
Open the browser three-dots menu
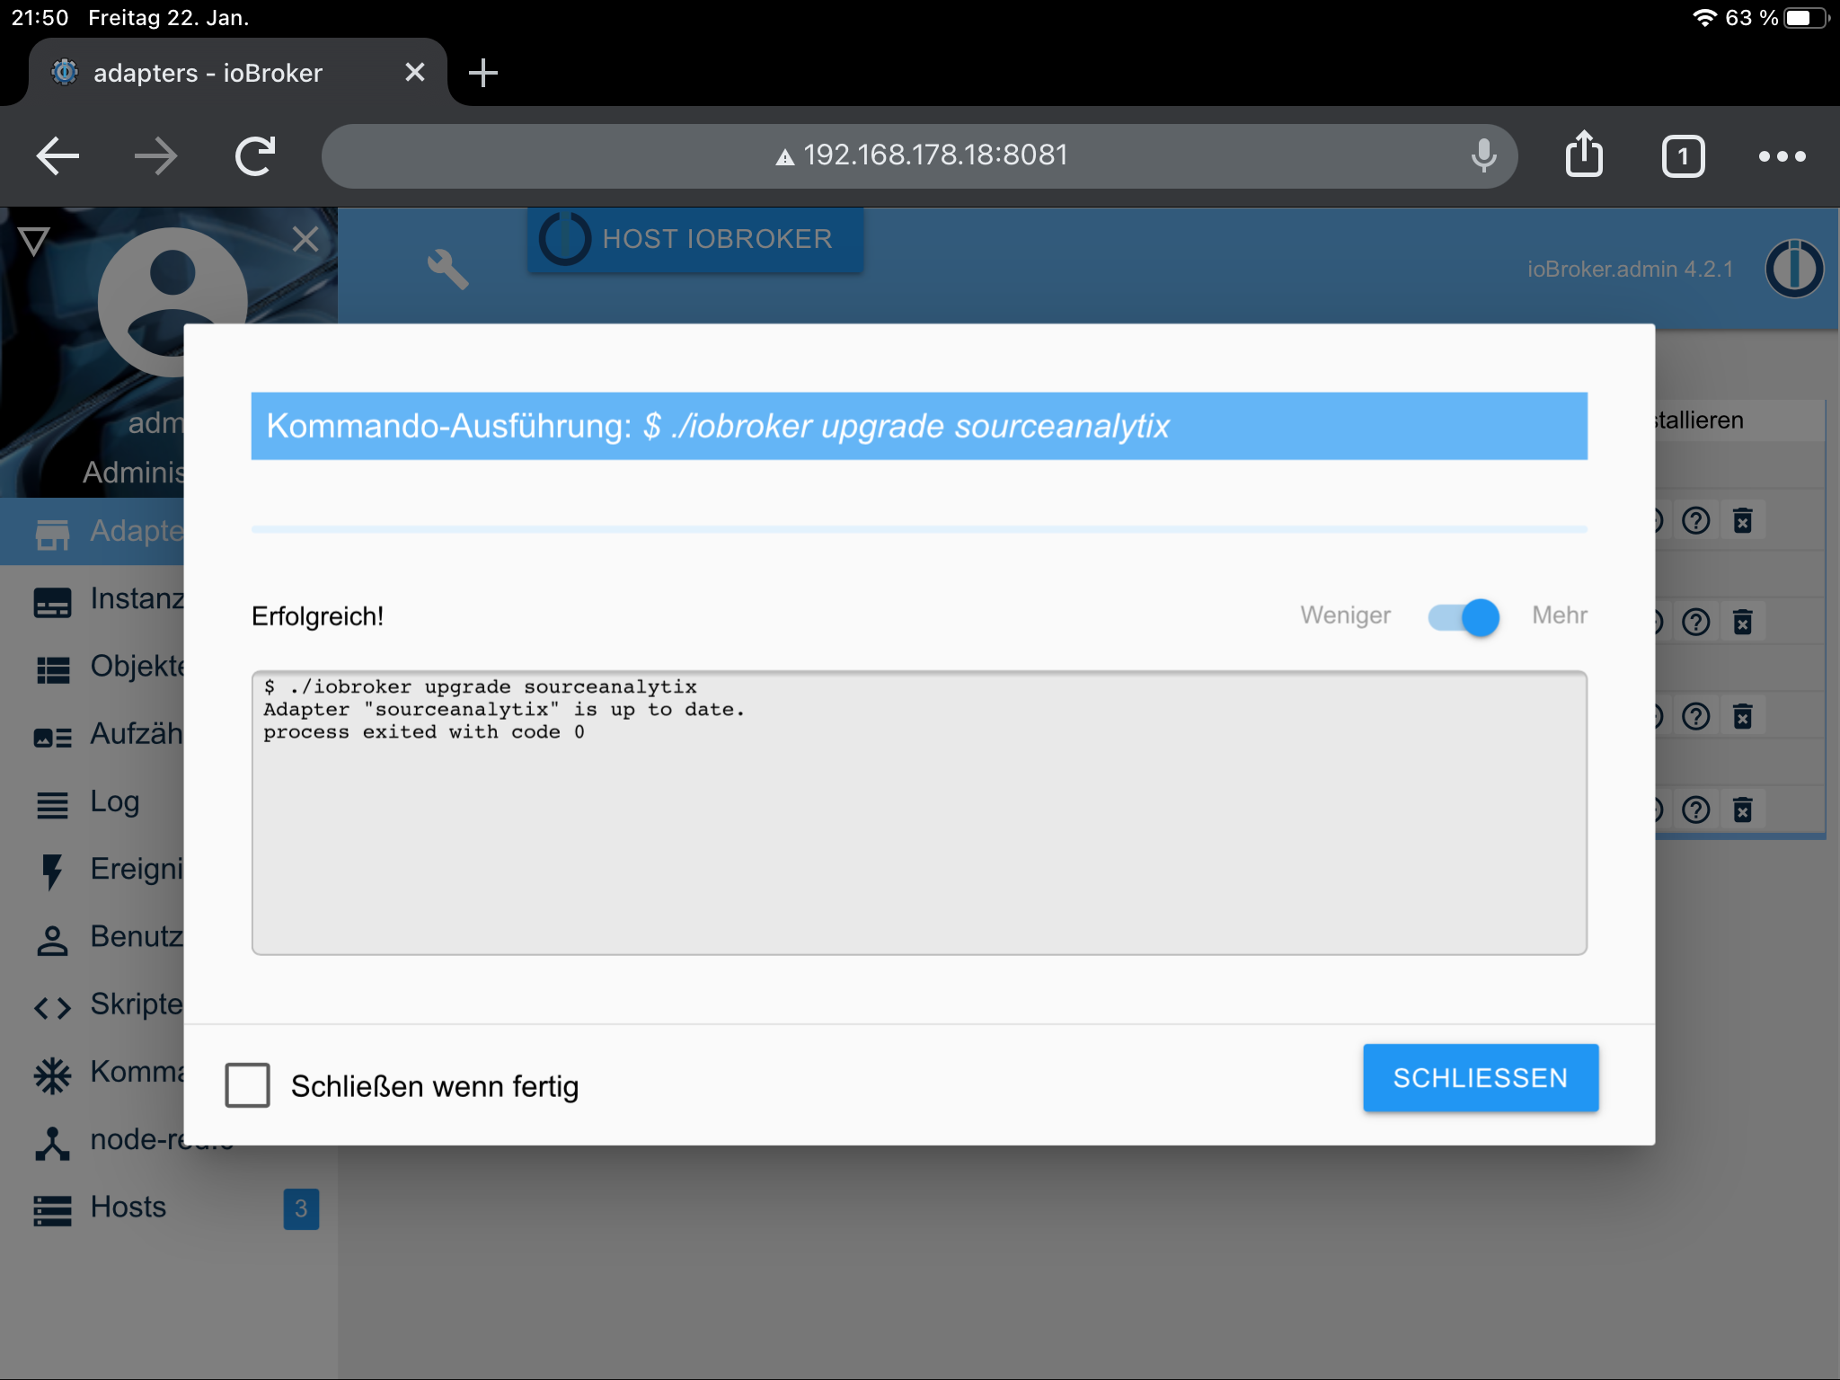coord(1782,156)
